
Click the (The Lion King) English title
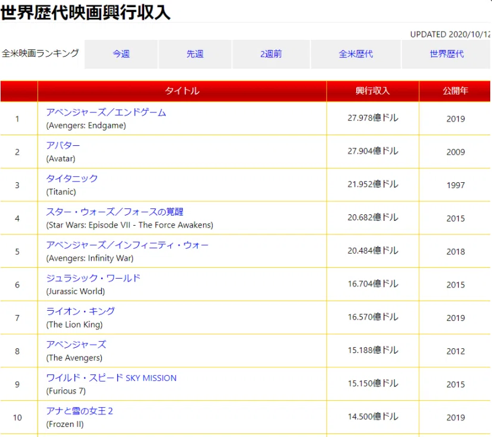[74, 324]
